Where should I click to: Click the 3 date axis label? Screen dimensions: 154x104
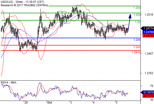[x=71, y=102]
